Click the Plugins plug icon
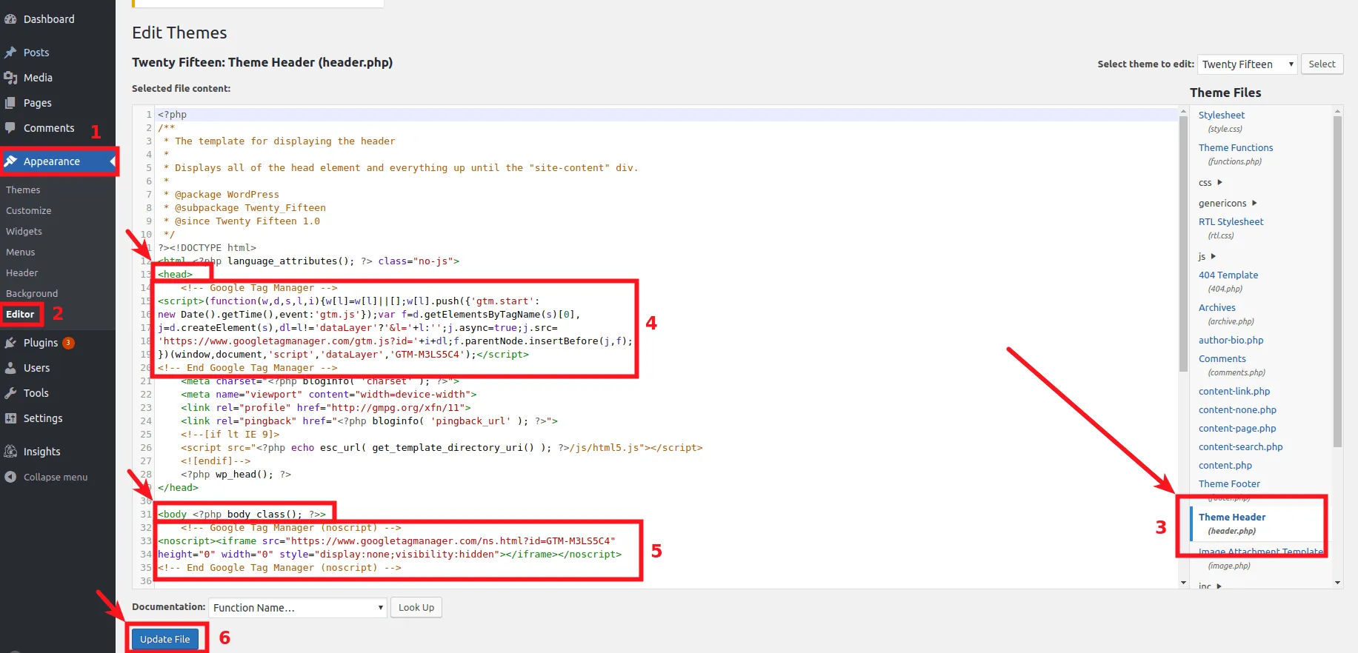This screenshot has height=653, width=1358. (x=10, y=343)
